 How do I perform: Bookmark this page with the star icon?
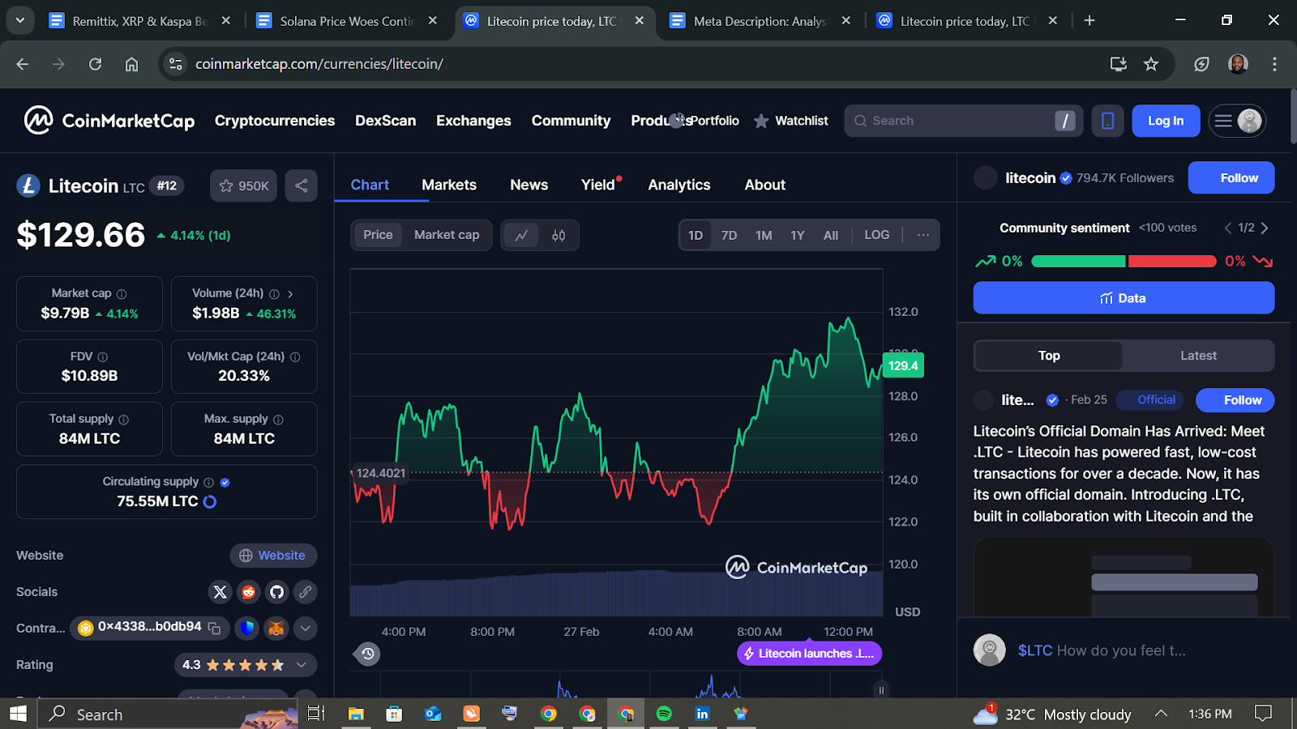(1151, 64)
